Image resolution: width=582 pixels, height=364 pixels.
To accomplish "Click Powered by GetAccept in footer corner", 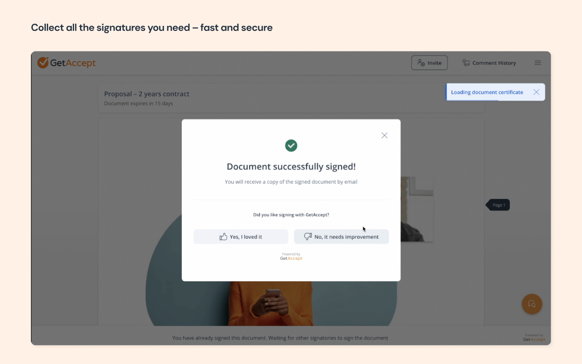I will [x=534, y=337].
